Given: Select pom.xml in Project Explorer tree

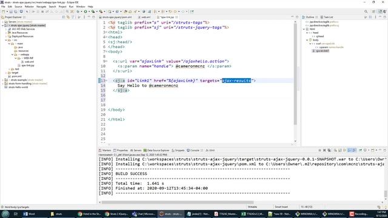Looking at the screenshot, I should coord(16,76).
